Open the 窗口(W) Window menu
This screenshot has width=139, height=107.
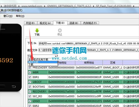tap(8, 16)
